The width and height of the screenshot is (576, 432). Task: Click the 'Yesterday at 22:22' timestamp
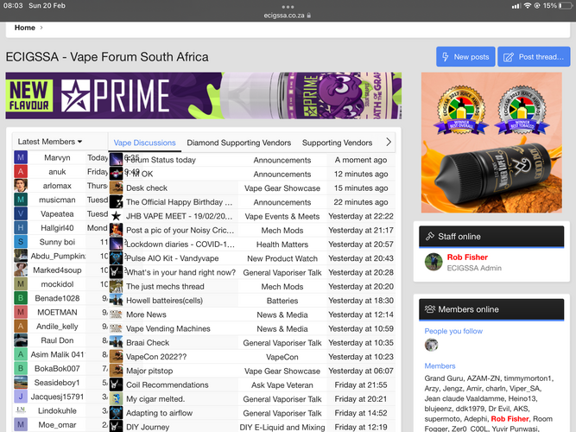[x=361, y=216]
